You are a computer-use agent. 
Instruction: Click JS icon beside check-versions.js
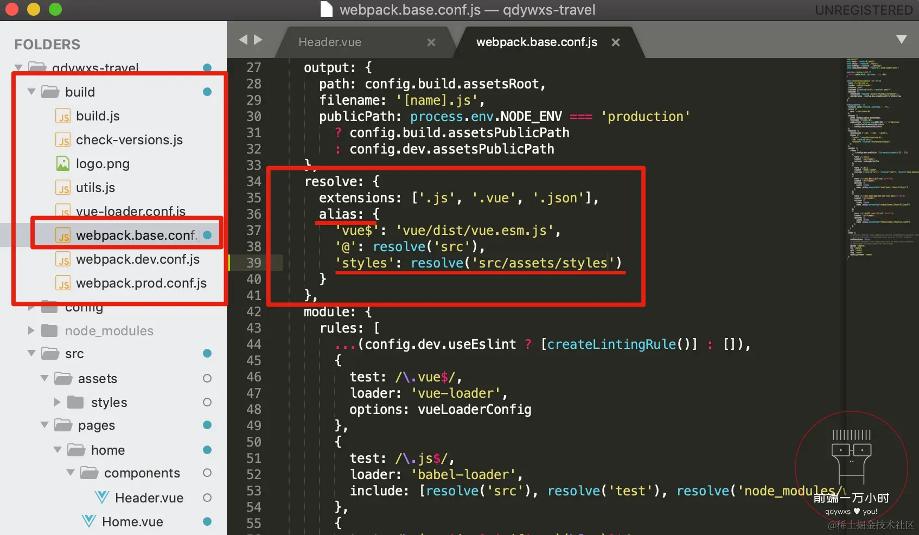tap(63, 140)
